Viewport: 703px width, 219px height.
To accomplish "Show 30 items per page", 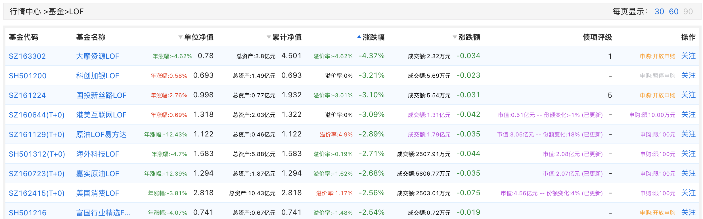I will (659, 12).
